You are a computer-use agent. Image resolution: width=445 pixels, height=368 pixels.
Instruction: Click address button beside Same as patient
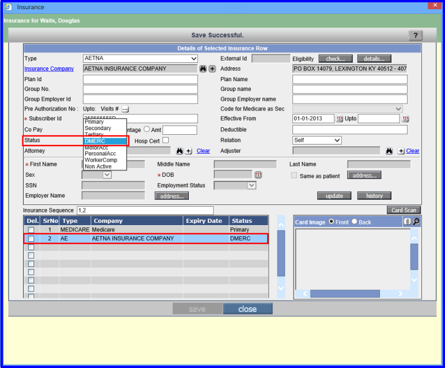364,176
